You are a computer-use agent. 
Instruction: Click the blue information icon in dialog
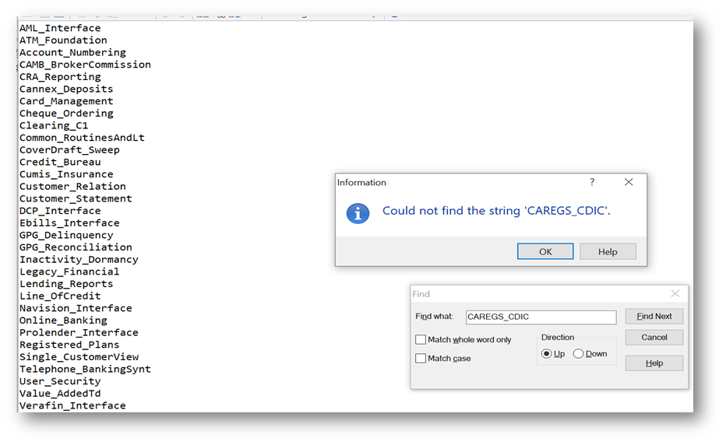click(358, 213)
